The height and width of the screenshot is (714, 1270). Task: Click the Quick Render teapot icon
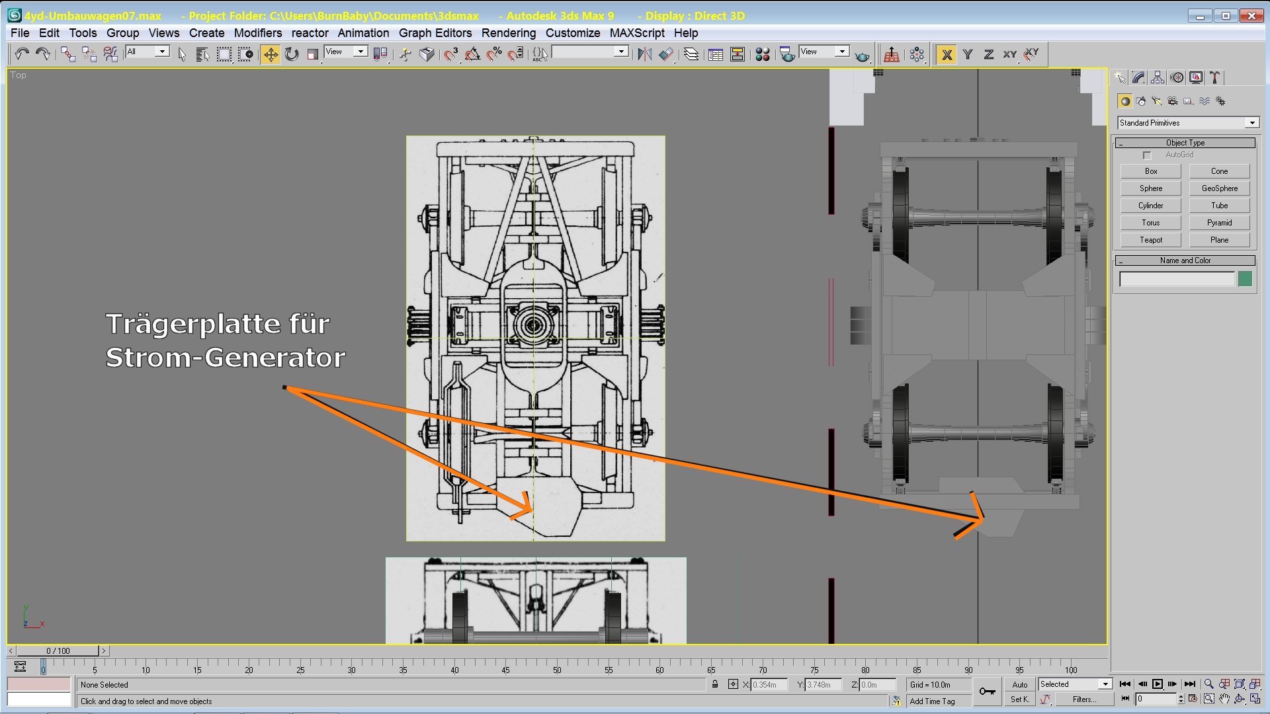click(862, 56)
